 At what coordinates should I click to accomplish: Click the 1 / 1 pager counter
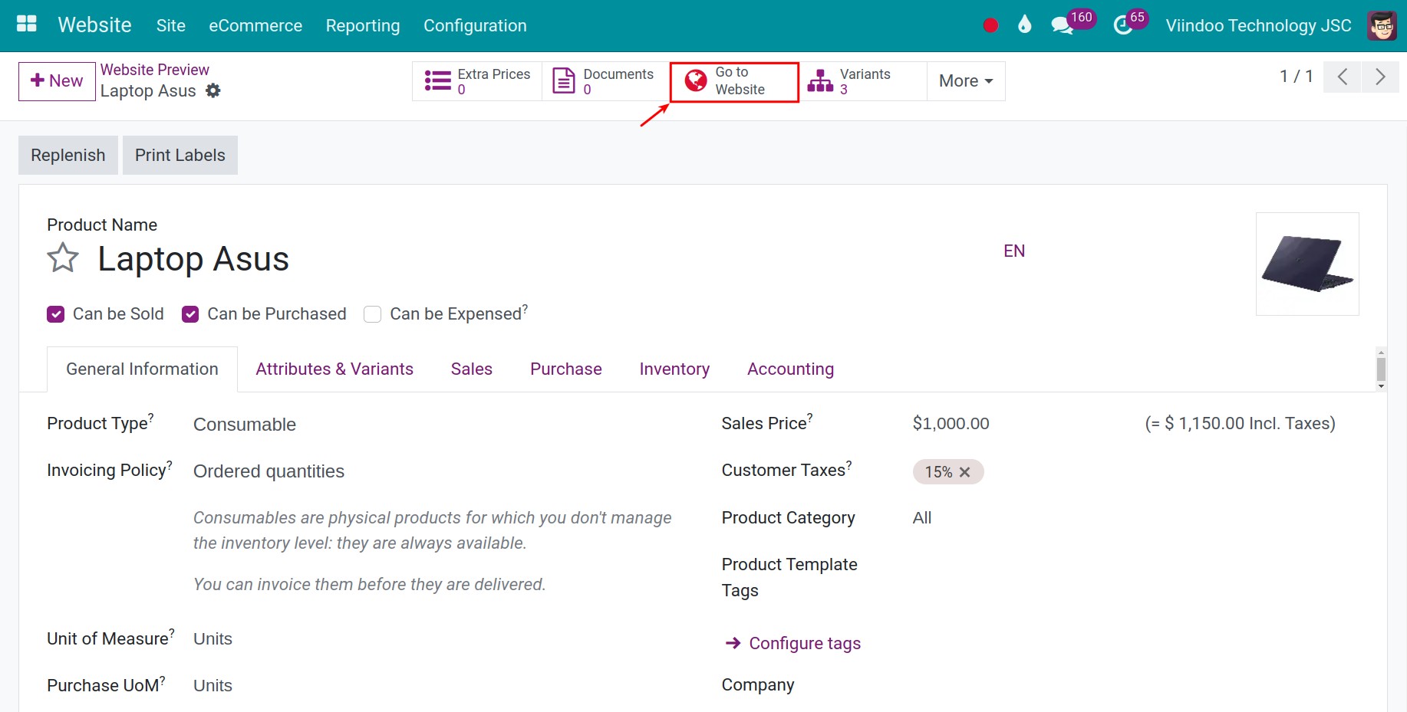coord(1297,77)
